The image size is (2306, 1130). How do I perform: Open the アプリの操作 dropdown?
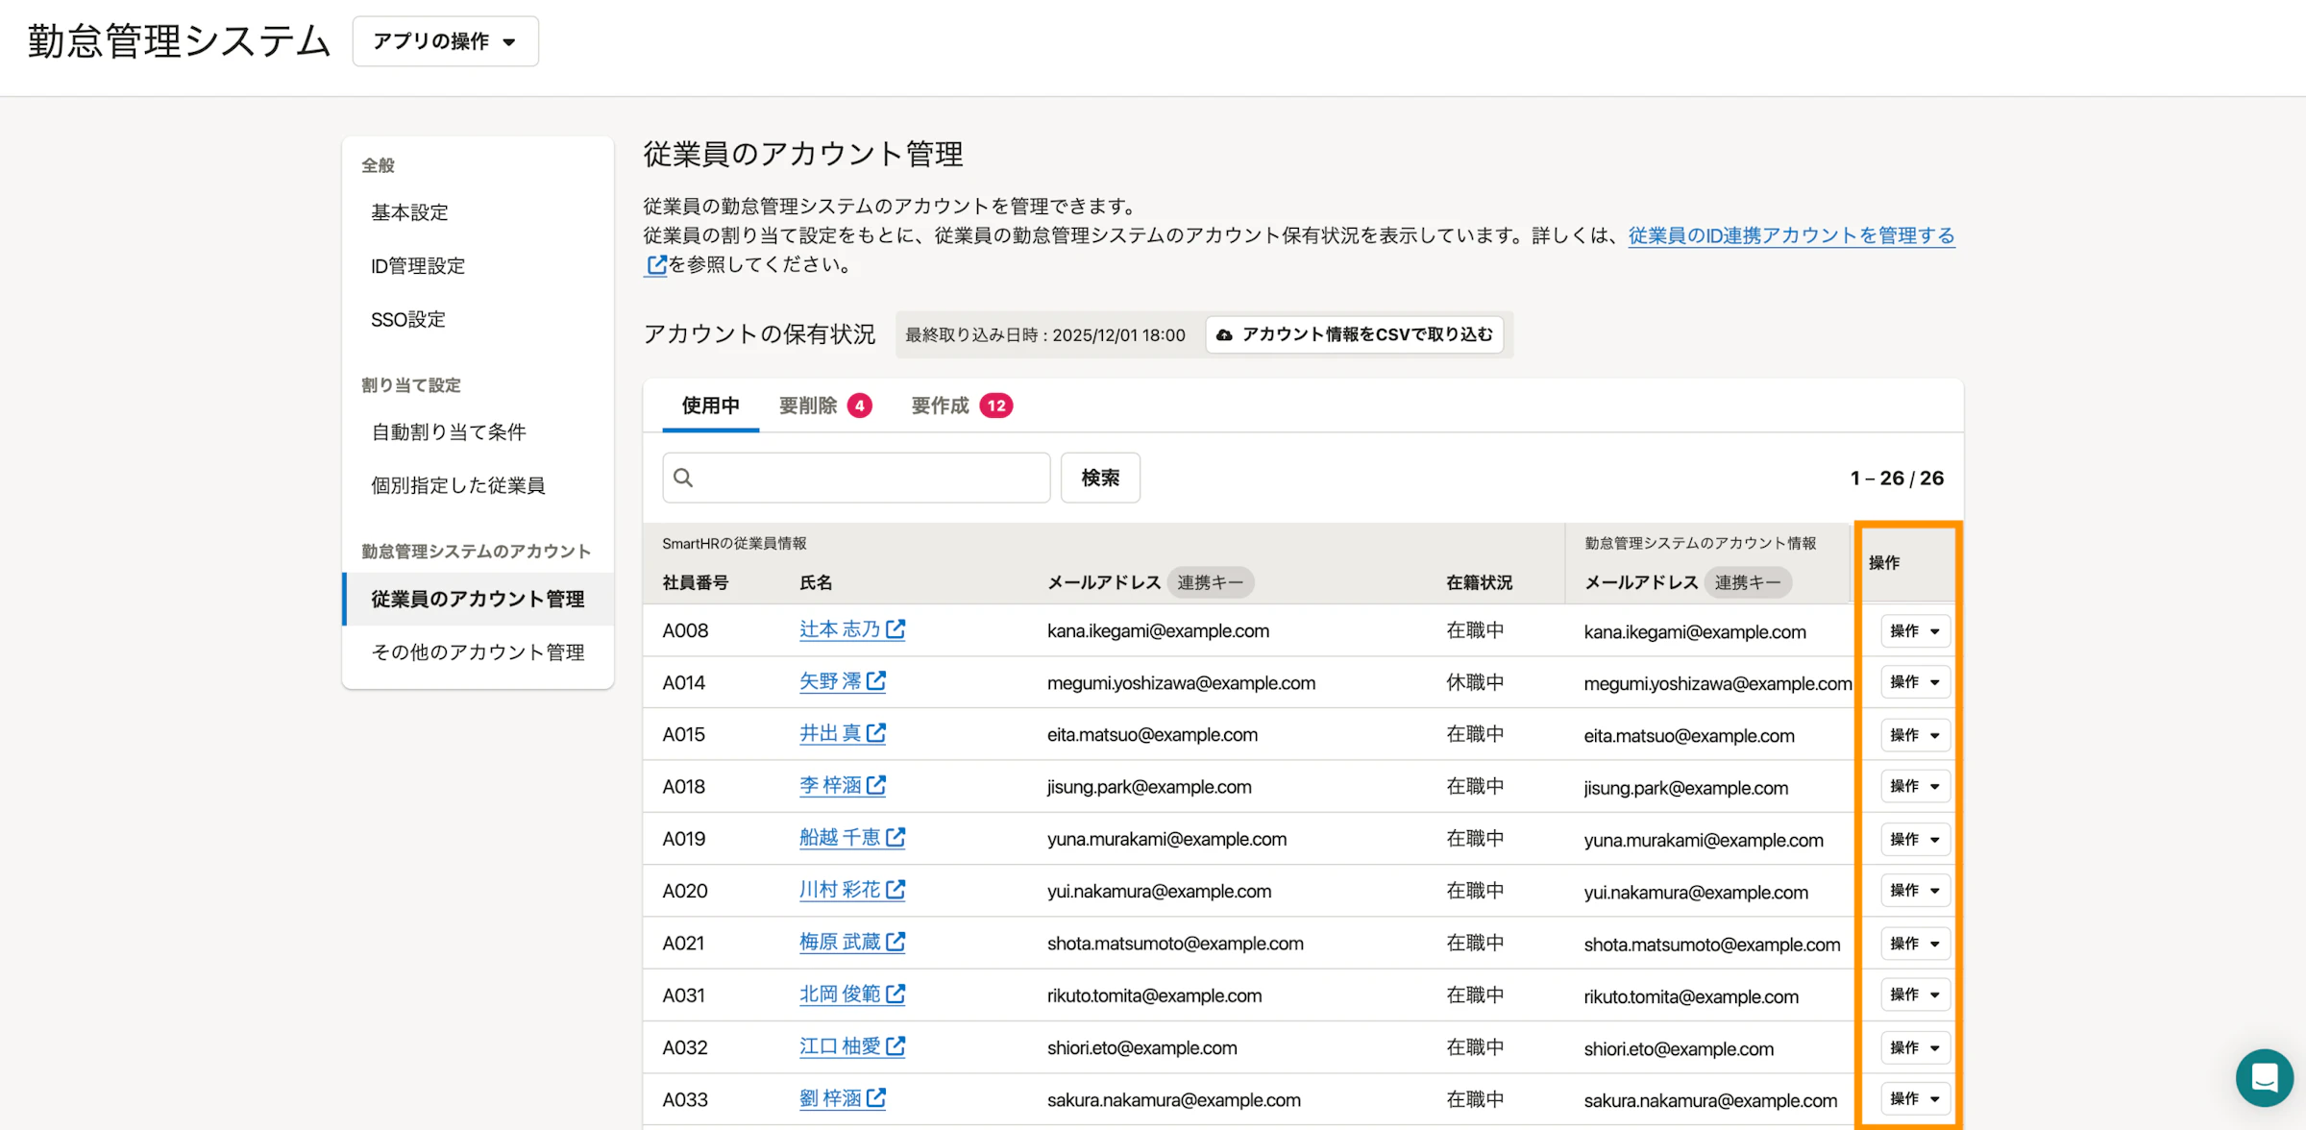point(445,41)
